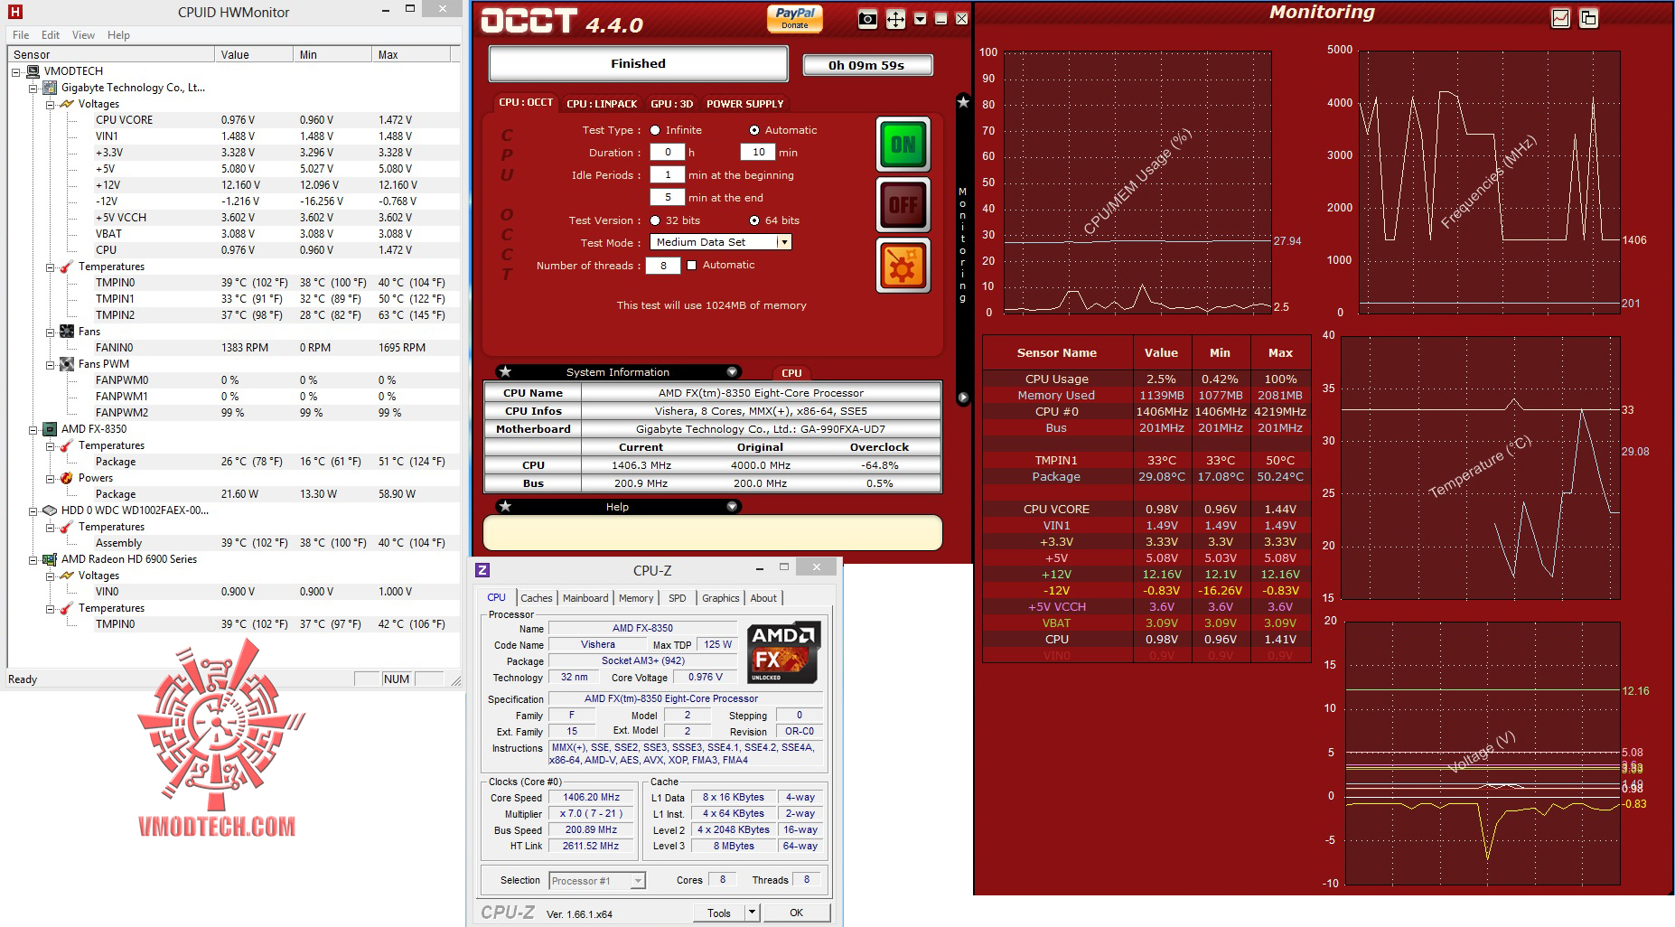Enable Automatic number of threads checkbox
The width and height of the screenshot is (1675, 927).
692,266
